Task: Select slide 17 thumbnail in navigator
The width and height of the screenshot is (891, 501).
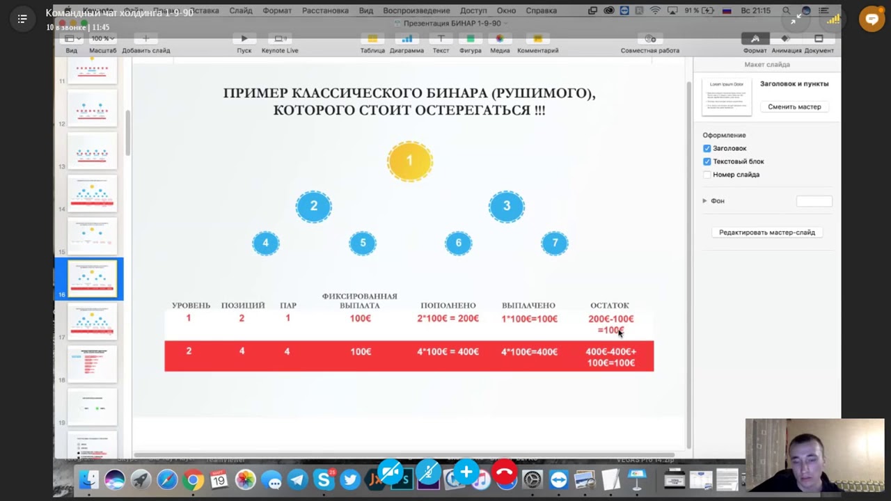Action: [92, 322]
